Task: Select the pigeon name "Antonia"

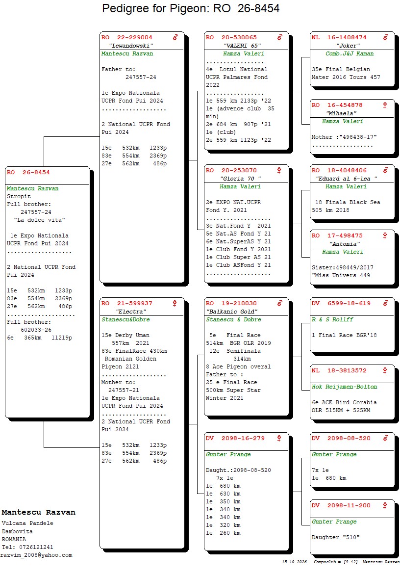Action: click(x=345, y=244)
